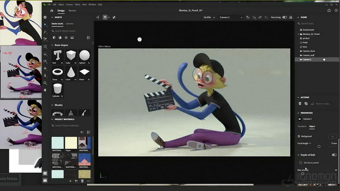Select the Hand tool
The height and width of the screenshot is (191, 340).
45,90
